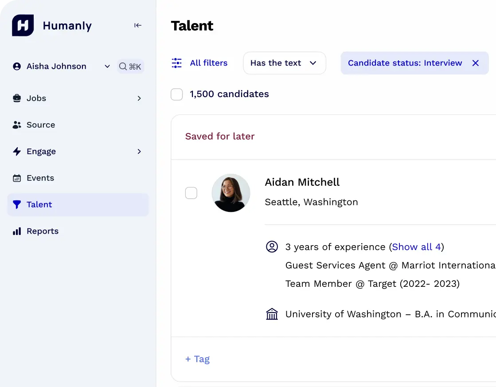Open Events via the calendar icon
496x387 pixels.
(x=17, y=178)
